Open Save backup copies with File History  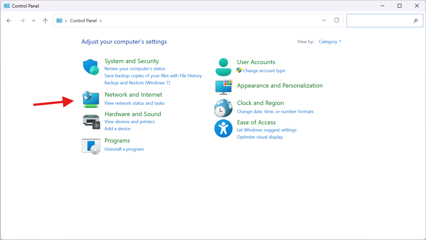coord(153,76)
